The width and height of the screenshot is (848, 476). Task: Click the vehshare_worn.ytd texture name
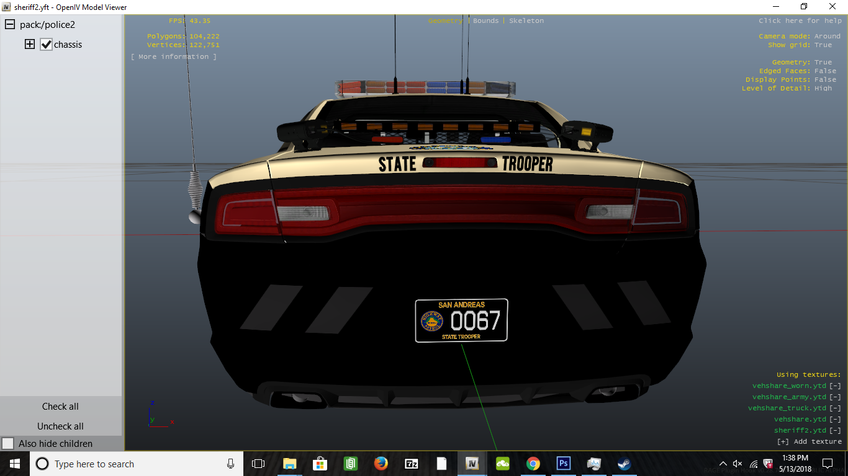(x=789, y=386)
